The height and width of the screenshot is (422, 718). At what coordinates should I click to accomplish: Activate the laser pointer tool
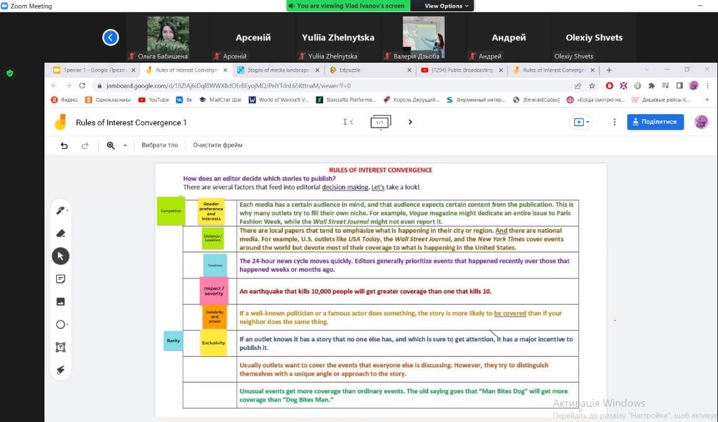pyautogui.click(x=61, y=370)
